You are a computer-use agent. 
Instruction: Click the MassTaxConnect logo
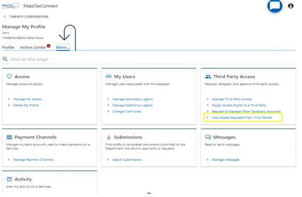[x=11, y=6]
